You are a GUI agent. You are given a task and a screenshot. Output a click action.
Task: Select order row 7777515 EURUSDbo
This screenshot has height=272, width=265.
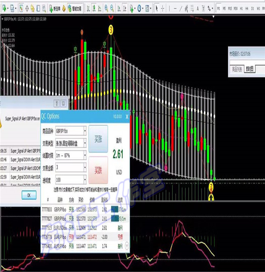pyautogui.click(x=85, y=228)
